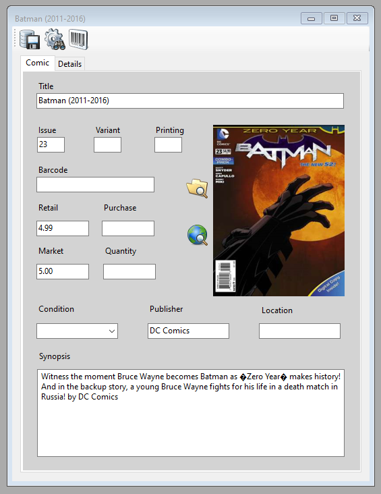Browse for cover image with folder icon
This screenshot has height=494, width=381.
tap(197, 188)
